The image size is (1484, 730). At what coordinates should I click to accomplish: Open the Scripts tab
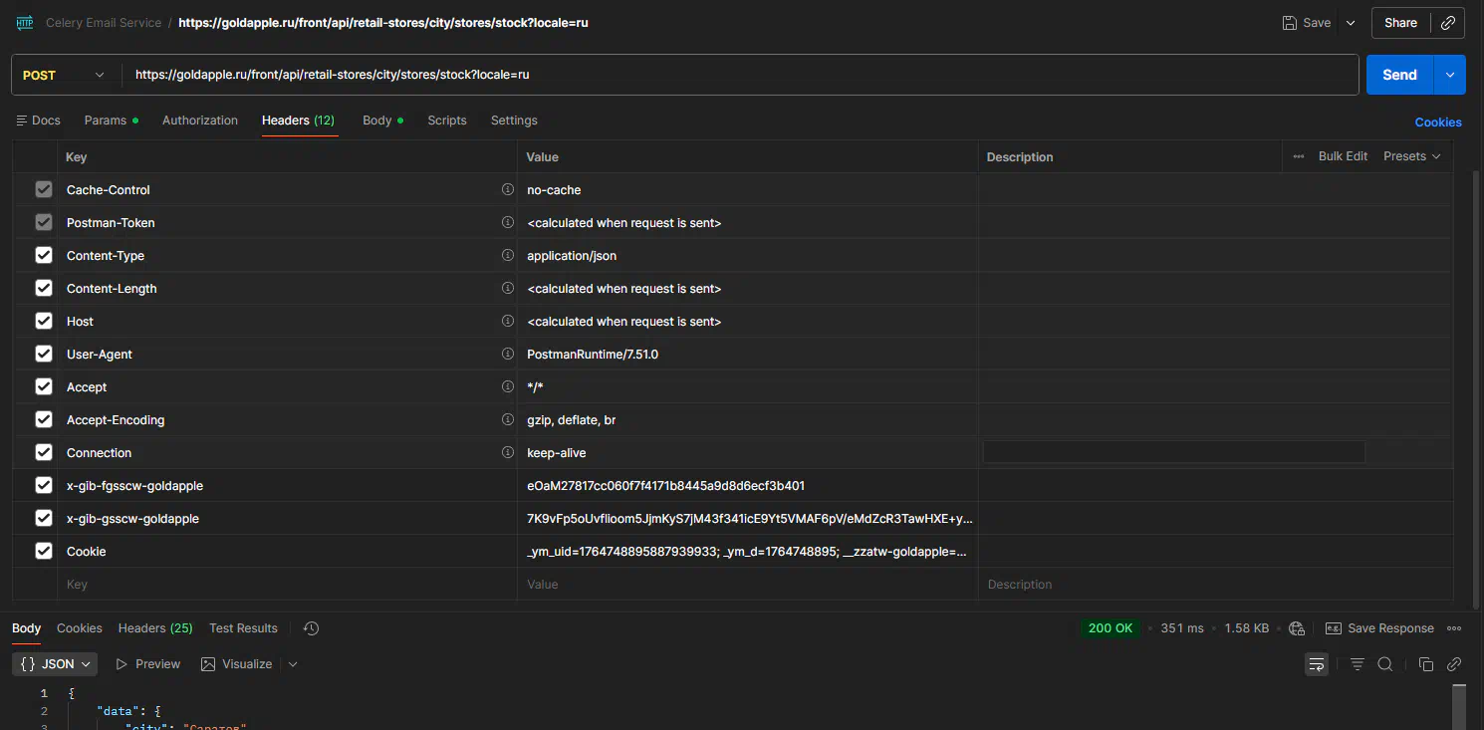447,121
